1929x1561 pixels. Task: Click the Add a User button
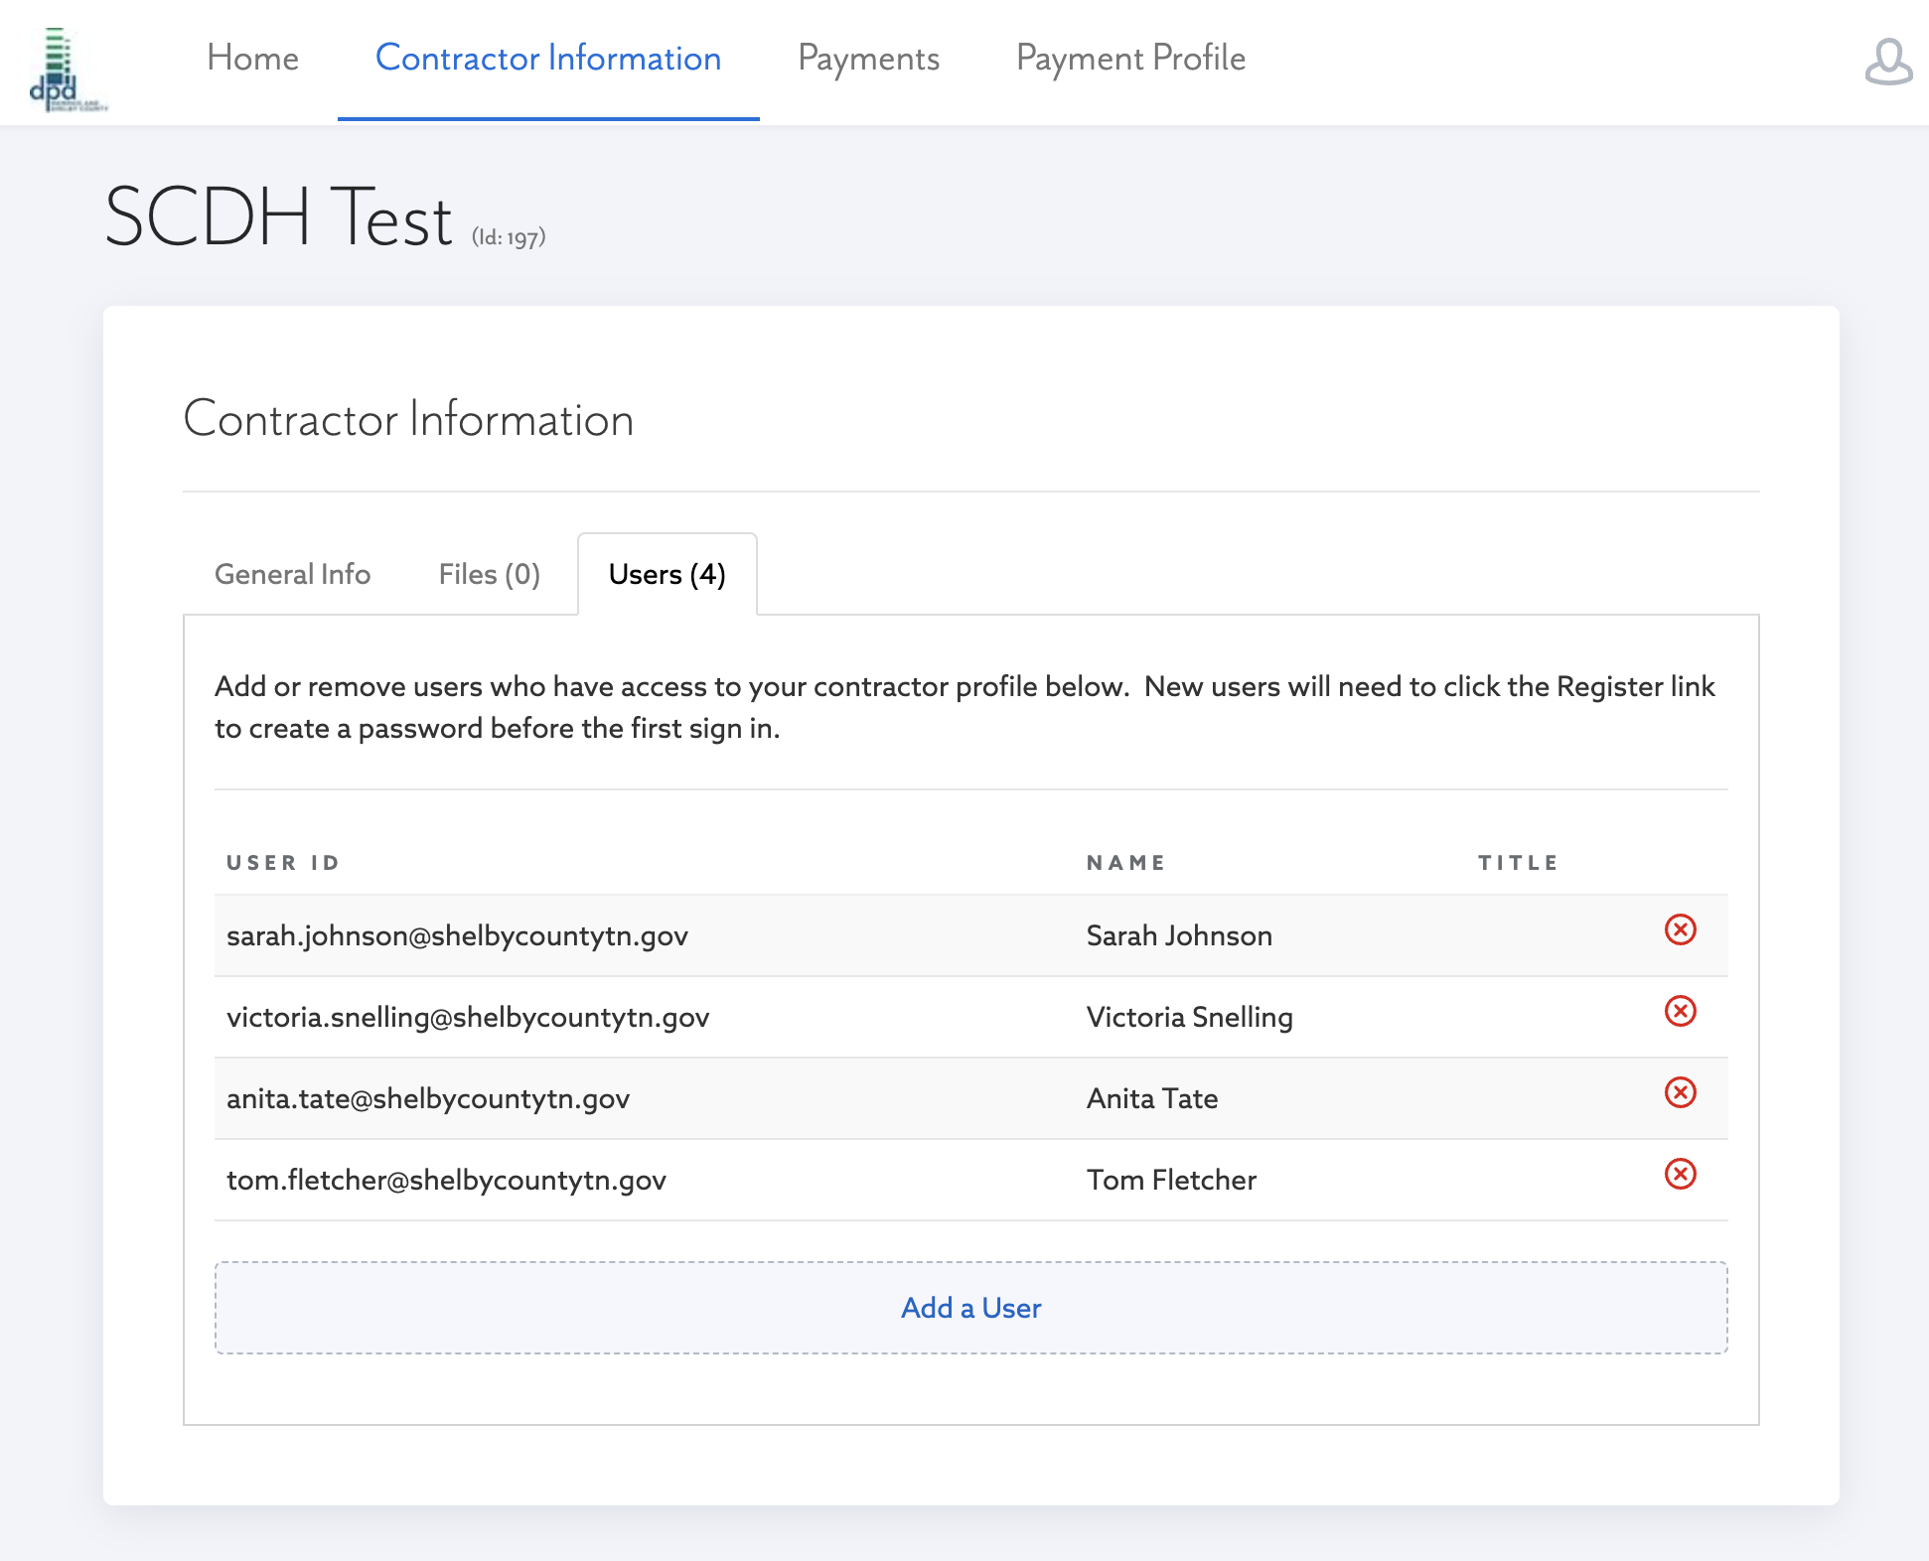(970, 1308)
